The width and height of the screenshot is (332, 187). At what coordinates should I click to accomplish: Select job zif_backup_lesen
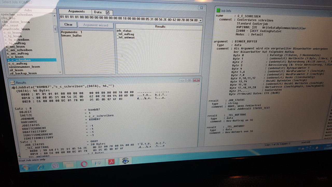23,73
